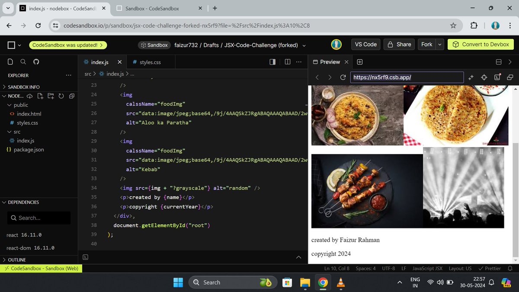Click the Share button
The image size is (519, 292).
(399, 44)
